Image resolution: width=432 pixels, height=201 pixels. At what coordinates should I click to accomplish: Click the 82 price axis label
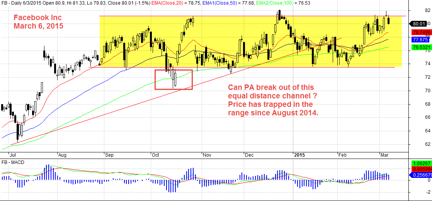point(428,10)
